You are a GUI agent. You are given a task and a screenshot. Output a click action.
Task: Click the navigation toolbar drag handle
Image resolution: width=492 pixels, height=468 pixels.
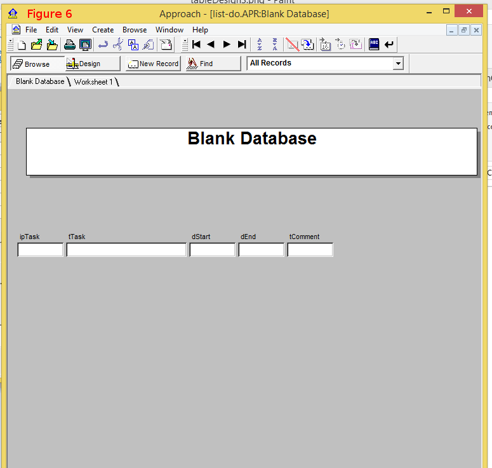pyautogui.click(x=185, y=45)
